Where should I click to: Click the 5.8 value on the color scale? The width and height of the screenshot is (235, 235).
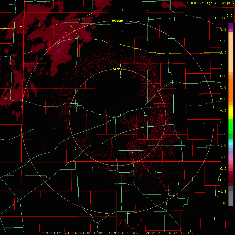tap(223, 87)
